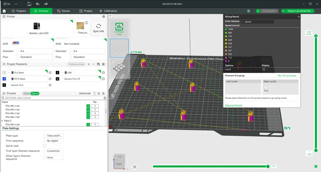Open Bambu Lab H2D printer dropdown
This screenshot has width=321, height=172.
click(x=38, y=33)
